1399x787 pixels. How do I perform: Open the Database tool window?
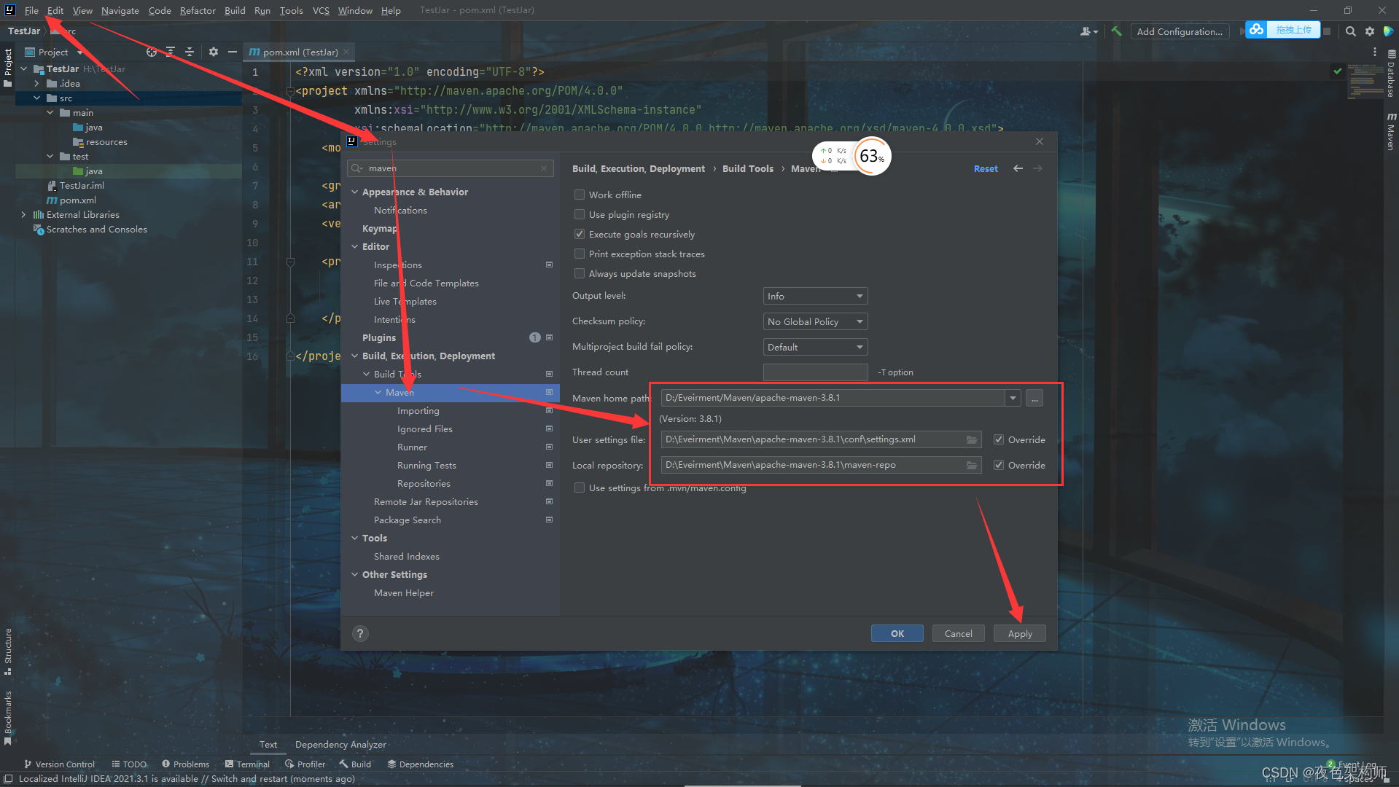click(x=1391, y=74)
